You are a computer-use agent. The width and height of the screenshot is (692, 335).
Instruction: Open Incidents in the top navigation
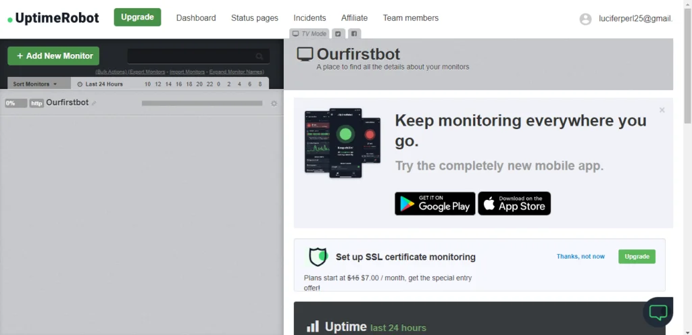tap(310, 18)
